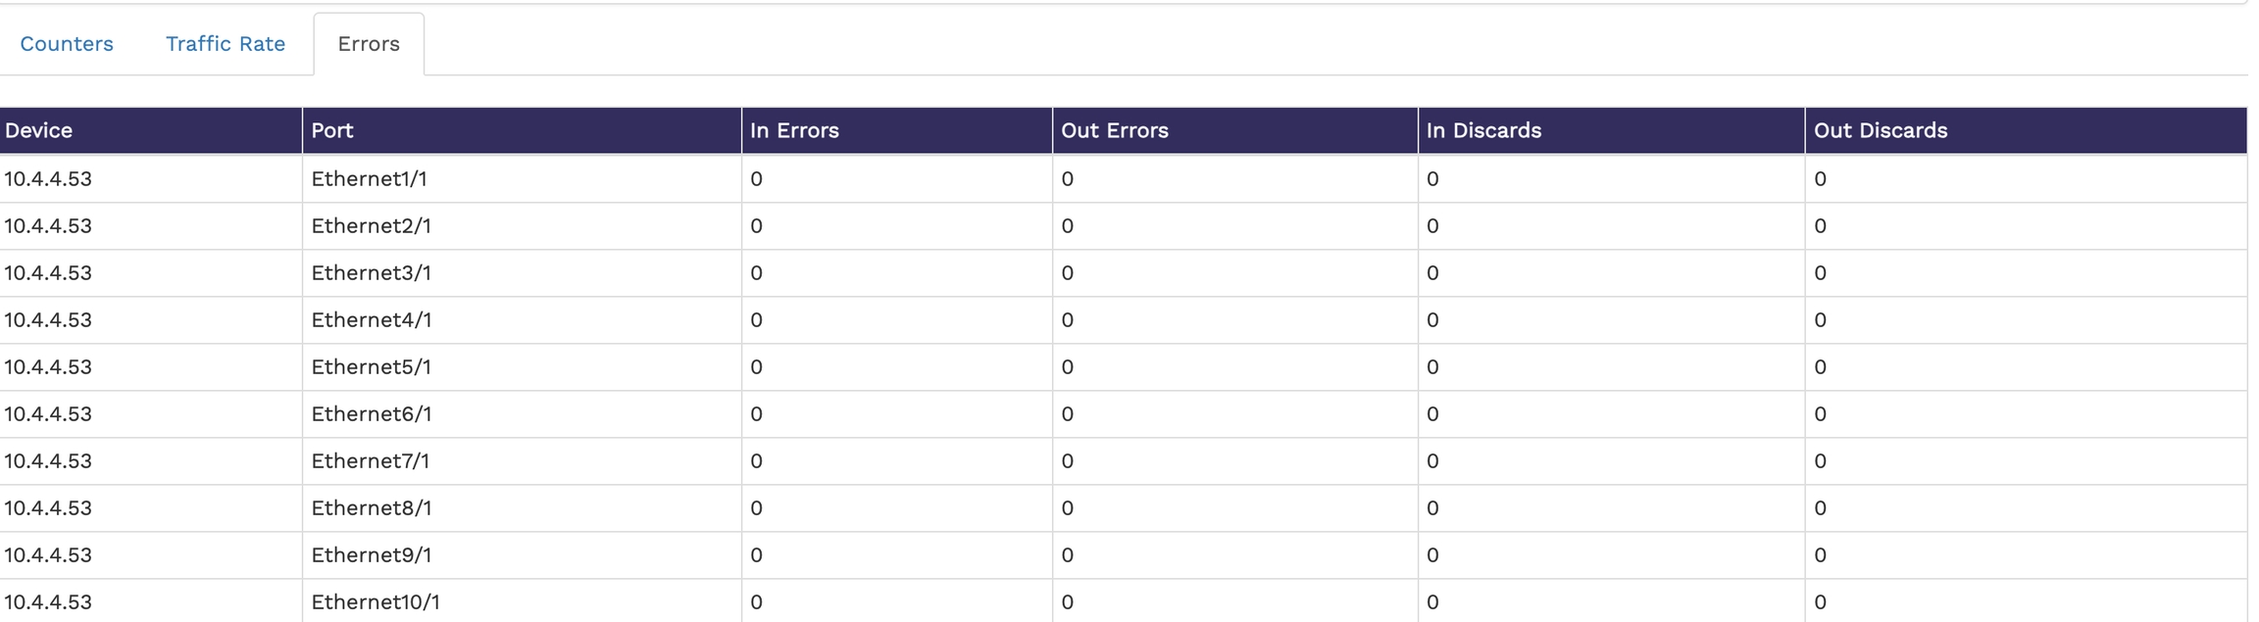Click the Out Discards column header
The width and height of the screenshot is (2259, 622).
pos(1881,130)
